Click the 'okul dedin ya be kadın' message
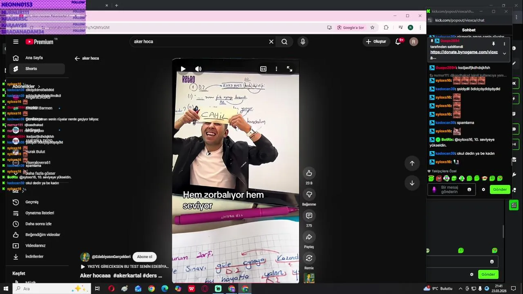523x294 pixels. pyautogui.click(x=476, y=154)
